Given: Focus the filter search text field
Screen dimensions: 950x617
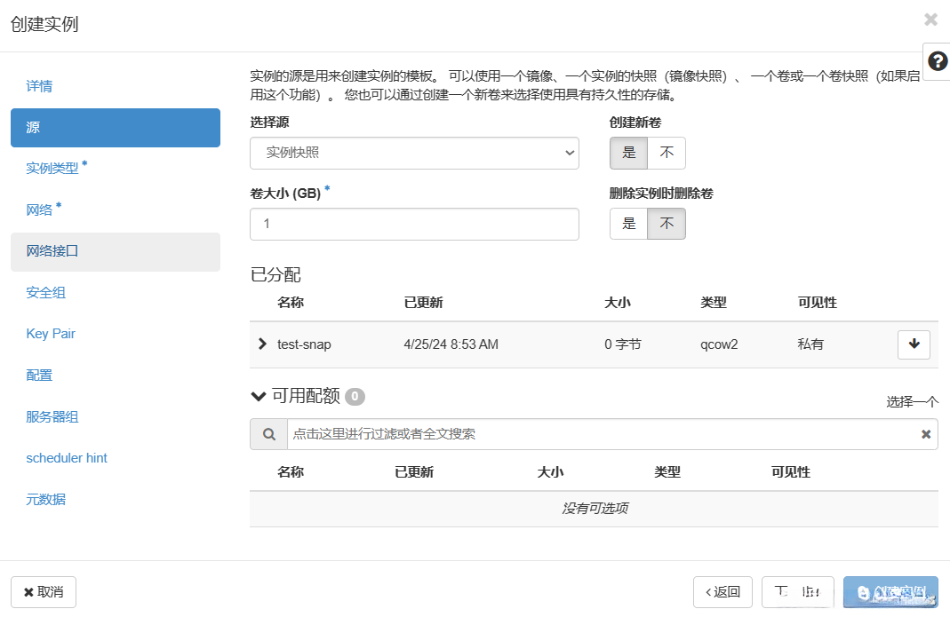Looking at the screenshot, I should click(x=600, y=434).
